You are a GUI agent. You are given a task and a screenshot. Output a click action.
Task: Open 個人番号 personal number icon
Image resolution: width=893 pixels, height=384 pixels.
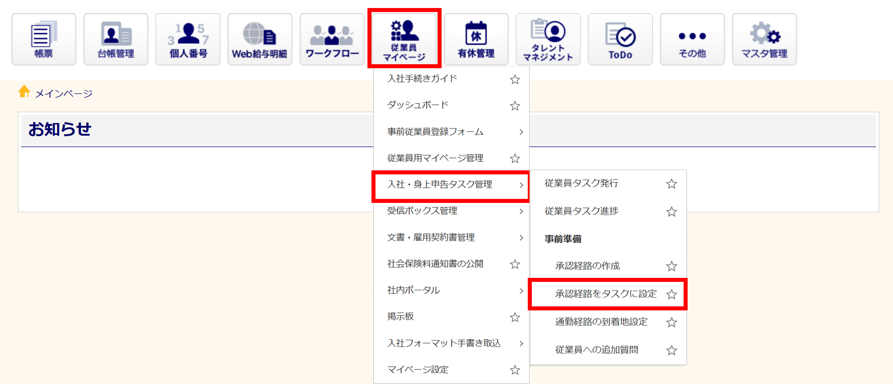188,39
